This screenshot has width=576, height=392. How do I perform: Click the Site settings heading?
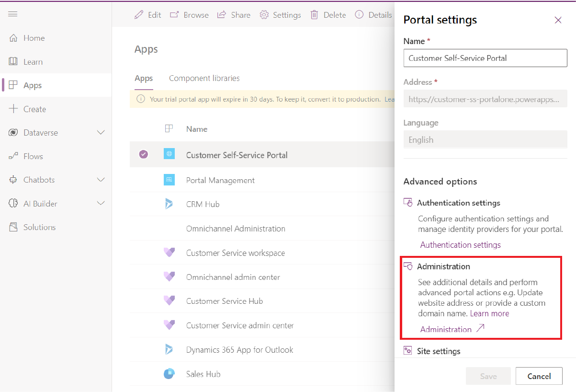(439, 351)
